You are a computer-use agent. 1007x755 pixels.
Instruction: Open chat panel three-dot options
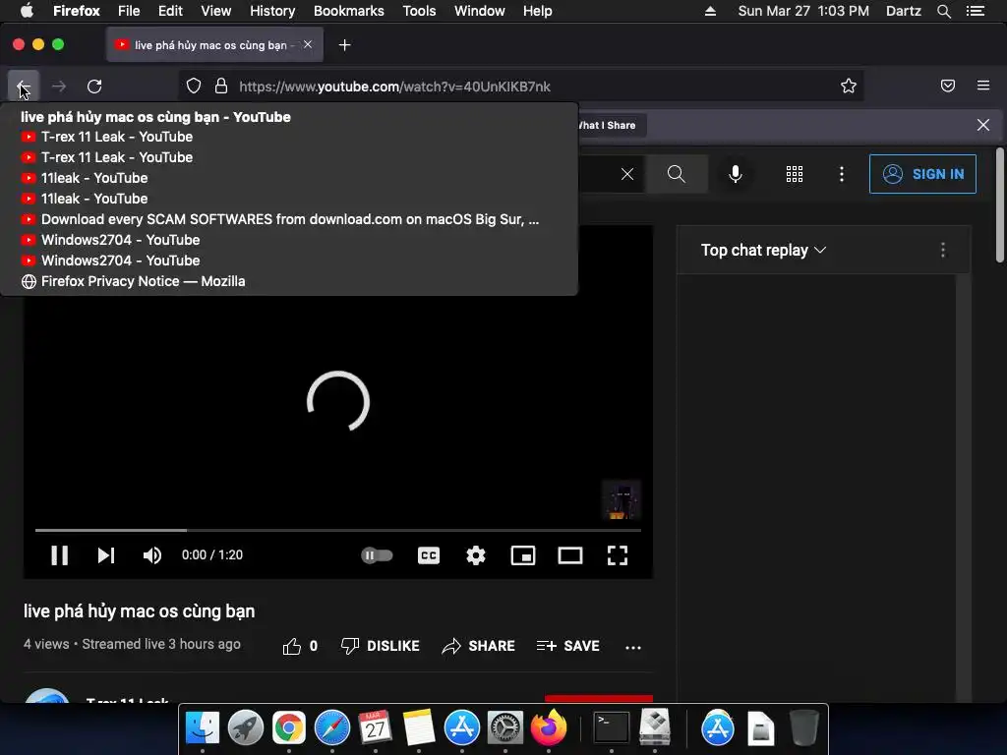tap(943, 251)
